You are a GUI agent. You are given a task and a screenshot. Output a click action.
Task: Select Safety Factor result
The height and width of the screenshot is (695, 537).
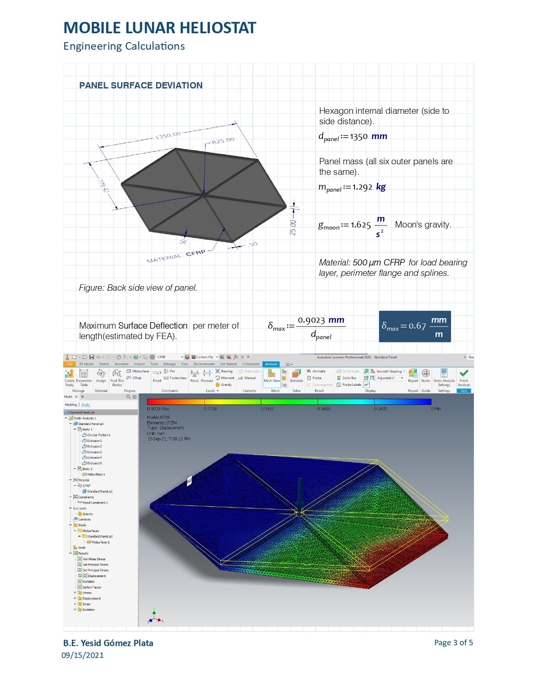pyautogui.click(x=89, y=587)
